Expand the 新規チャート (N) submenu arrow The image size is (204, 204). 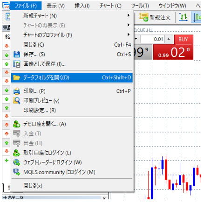[x=128, y=15]
